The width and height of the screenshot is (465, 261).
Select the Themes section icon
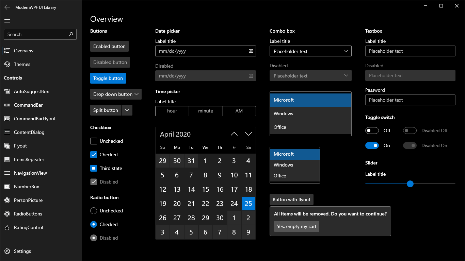[7, 64]
